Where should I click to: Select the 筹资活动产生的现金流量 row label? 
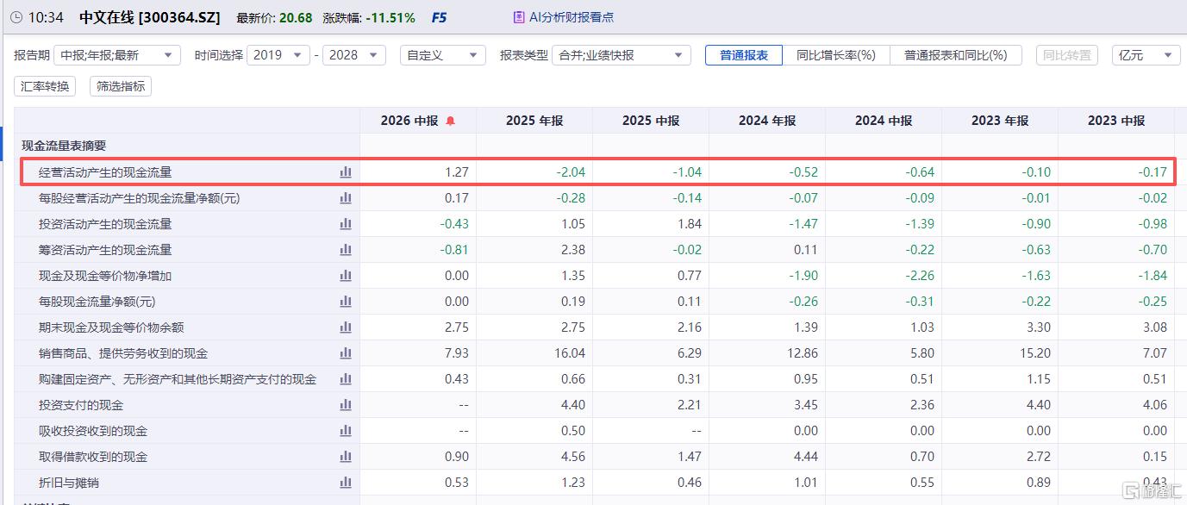[x=105, y=250]
